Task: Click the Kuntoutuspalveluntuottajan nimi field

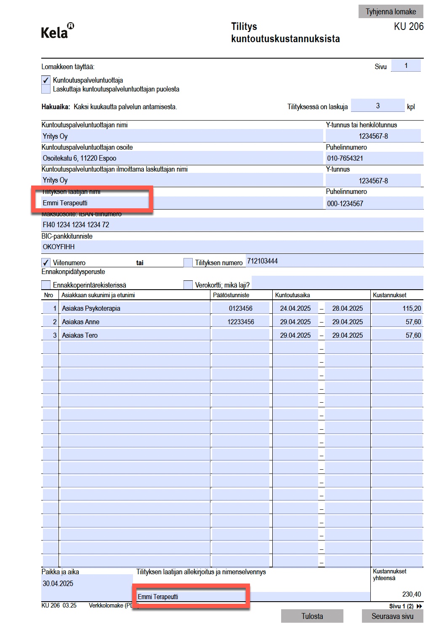Action: (182, 136)
